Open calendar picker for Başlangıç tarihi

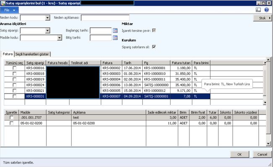point(115,31)
